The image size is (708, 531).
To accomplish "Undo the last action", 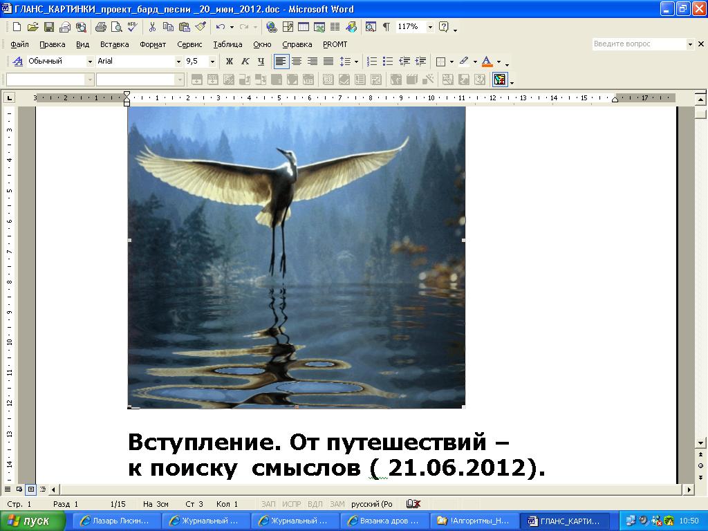I will 221,27.
